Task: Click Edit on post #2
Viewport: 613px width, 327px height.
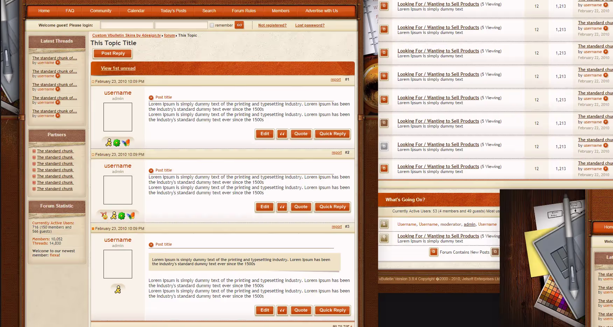Action: [265, 207]
